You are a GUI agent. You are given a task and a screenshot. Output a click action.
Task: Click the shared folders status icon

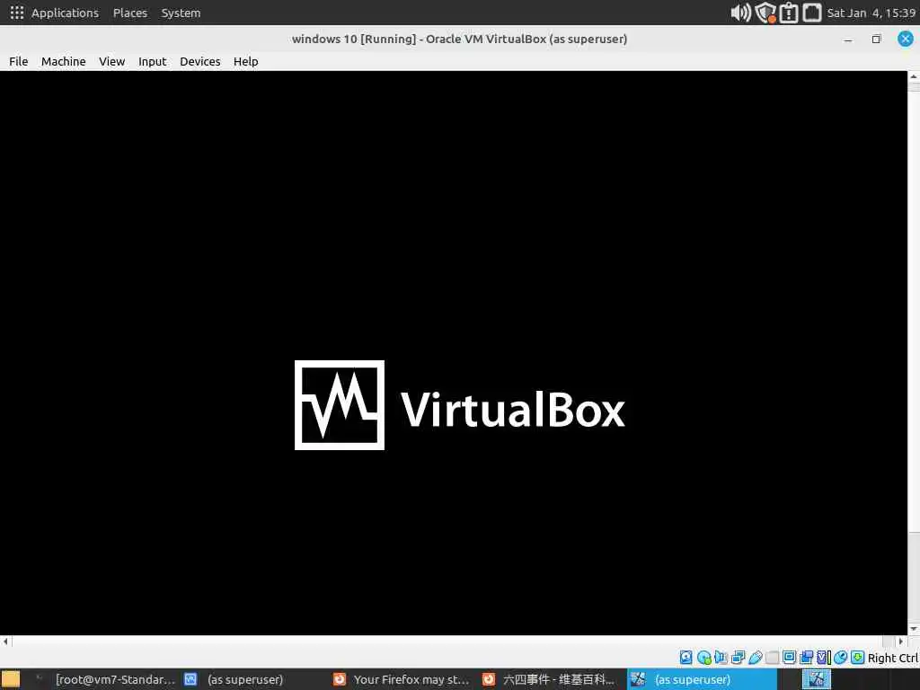(772, 657)
